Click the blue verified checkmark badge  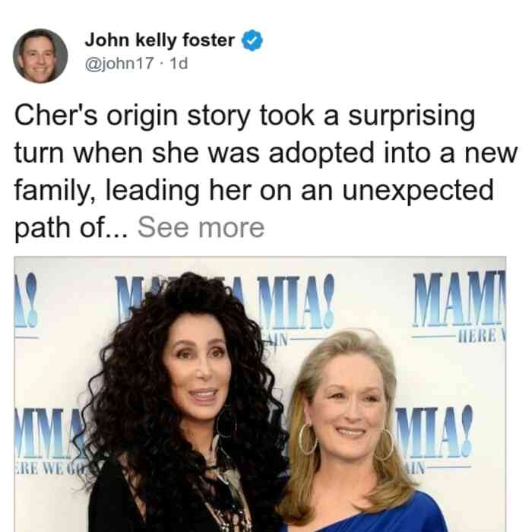click(x=252, y=40)
